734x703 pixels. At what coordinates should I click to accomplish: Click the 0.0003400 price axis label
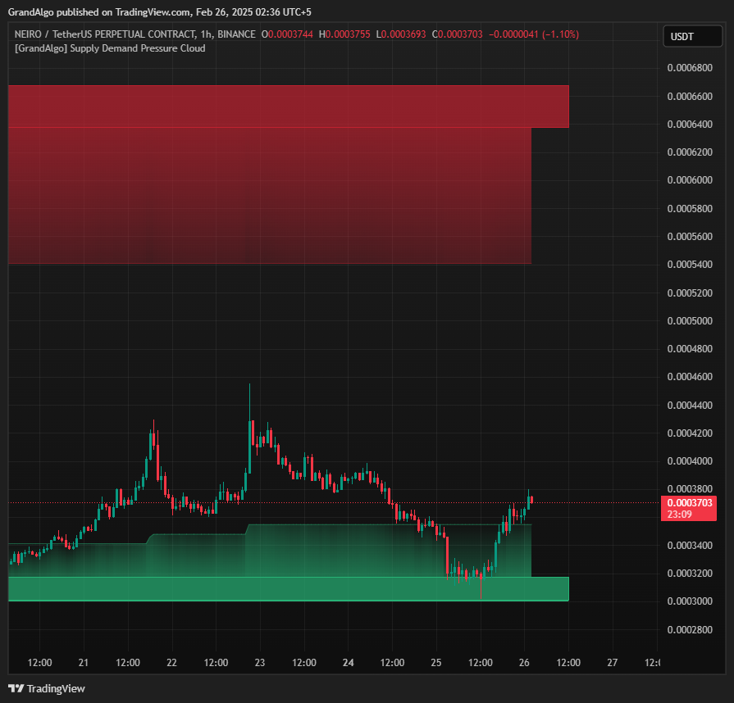pyautogui.click(x=690, y=546)
